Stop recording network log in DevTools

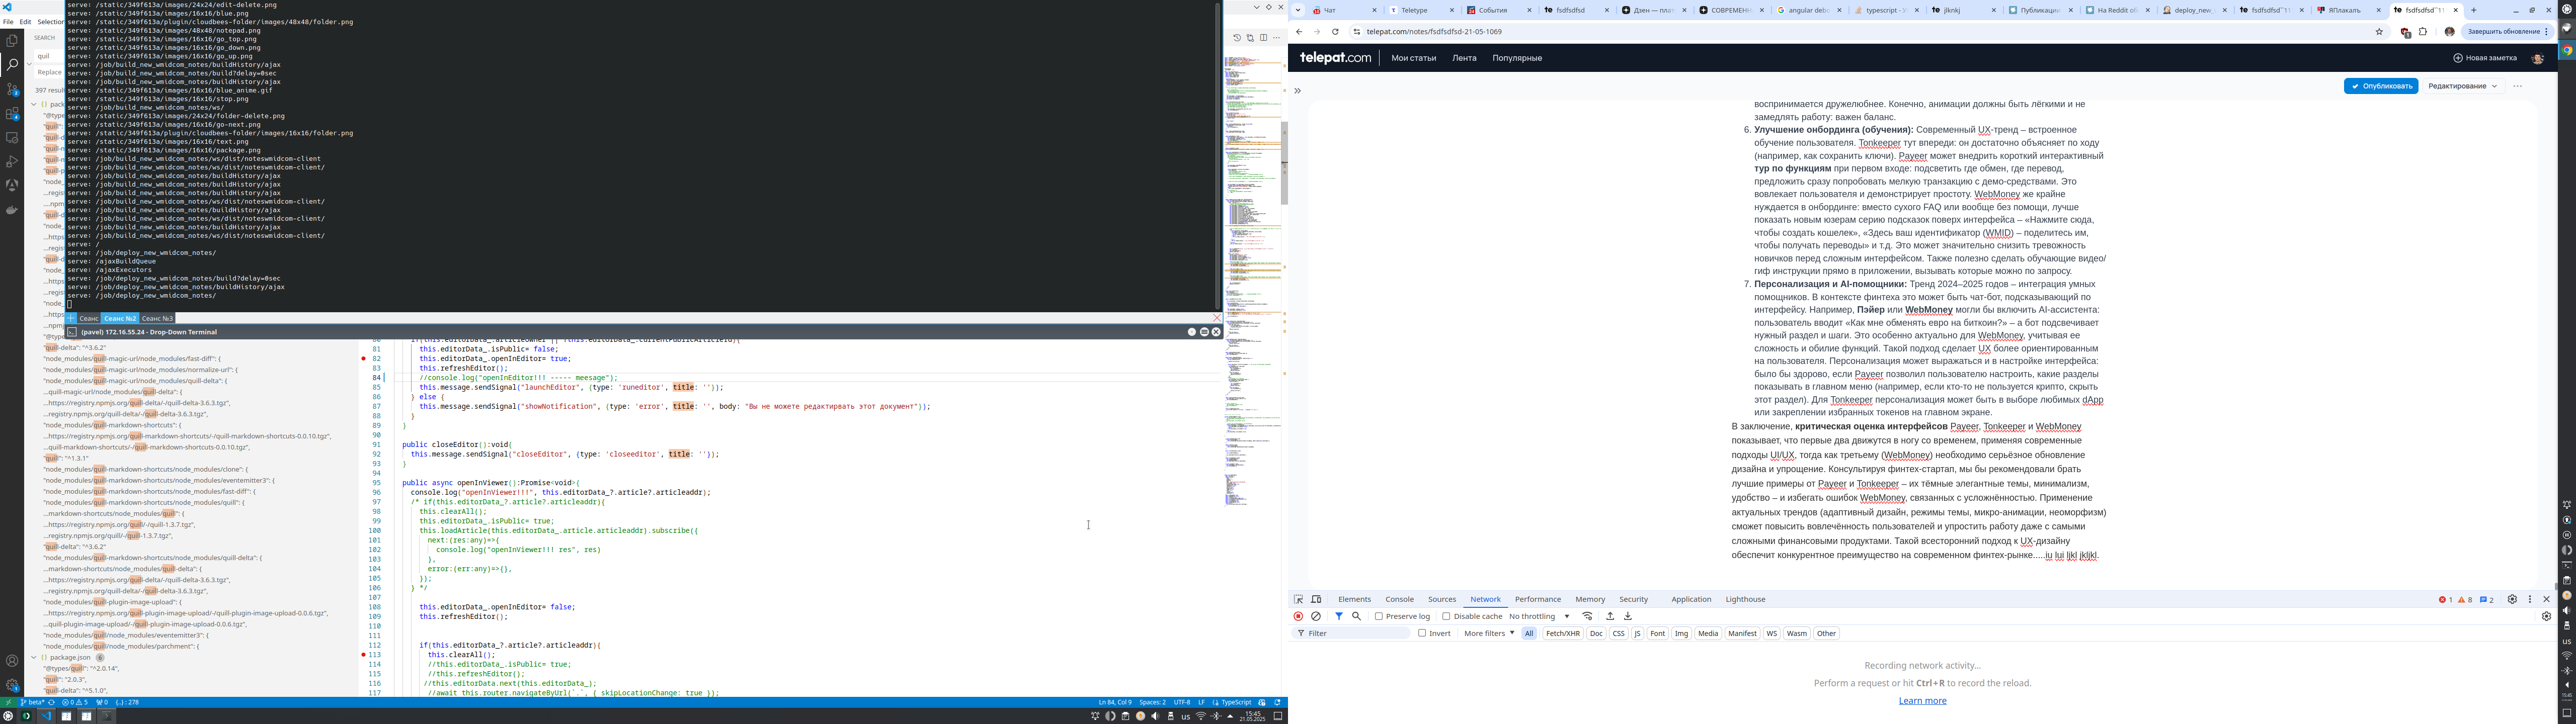pos(1298,617)
